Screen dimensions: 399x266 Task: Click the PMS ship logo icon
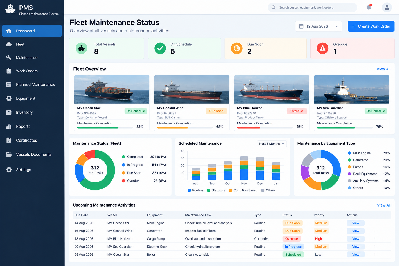tap(10, 9)
